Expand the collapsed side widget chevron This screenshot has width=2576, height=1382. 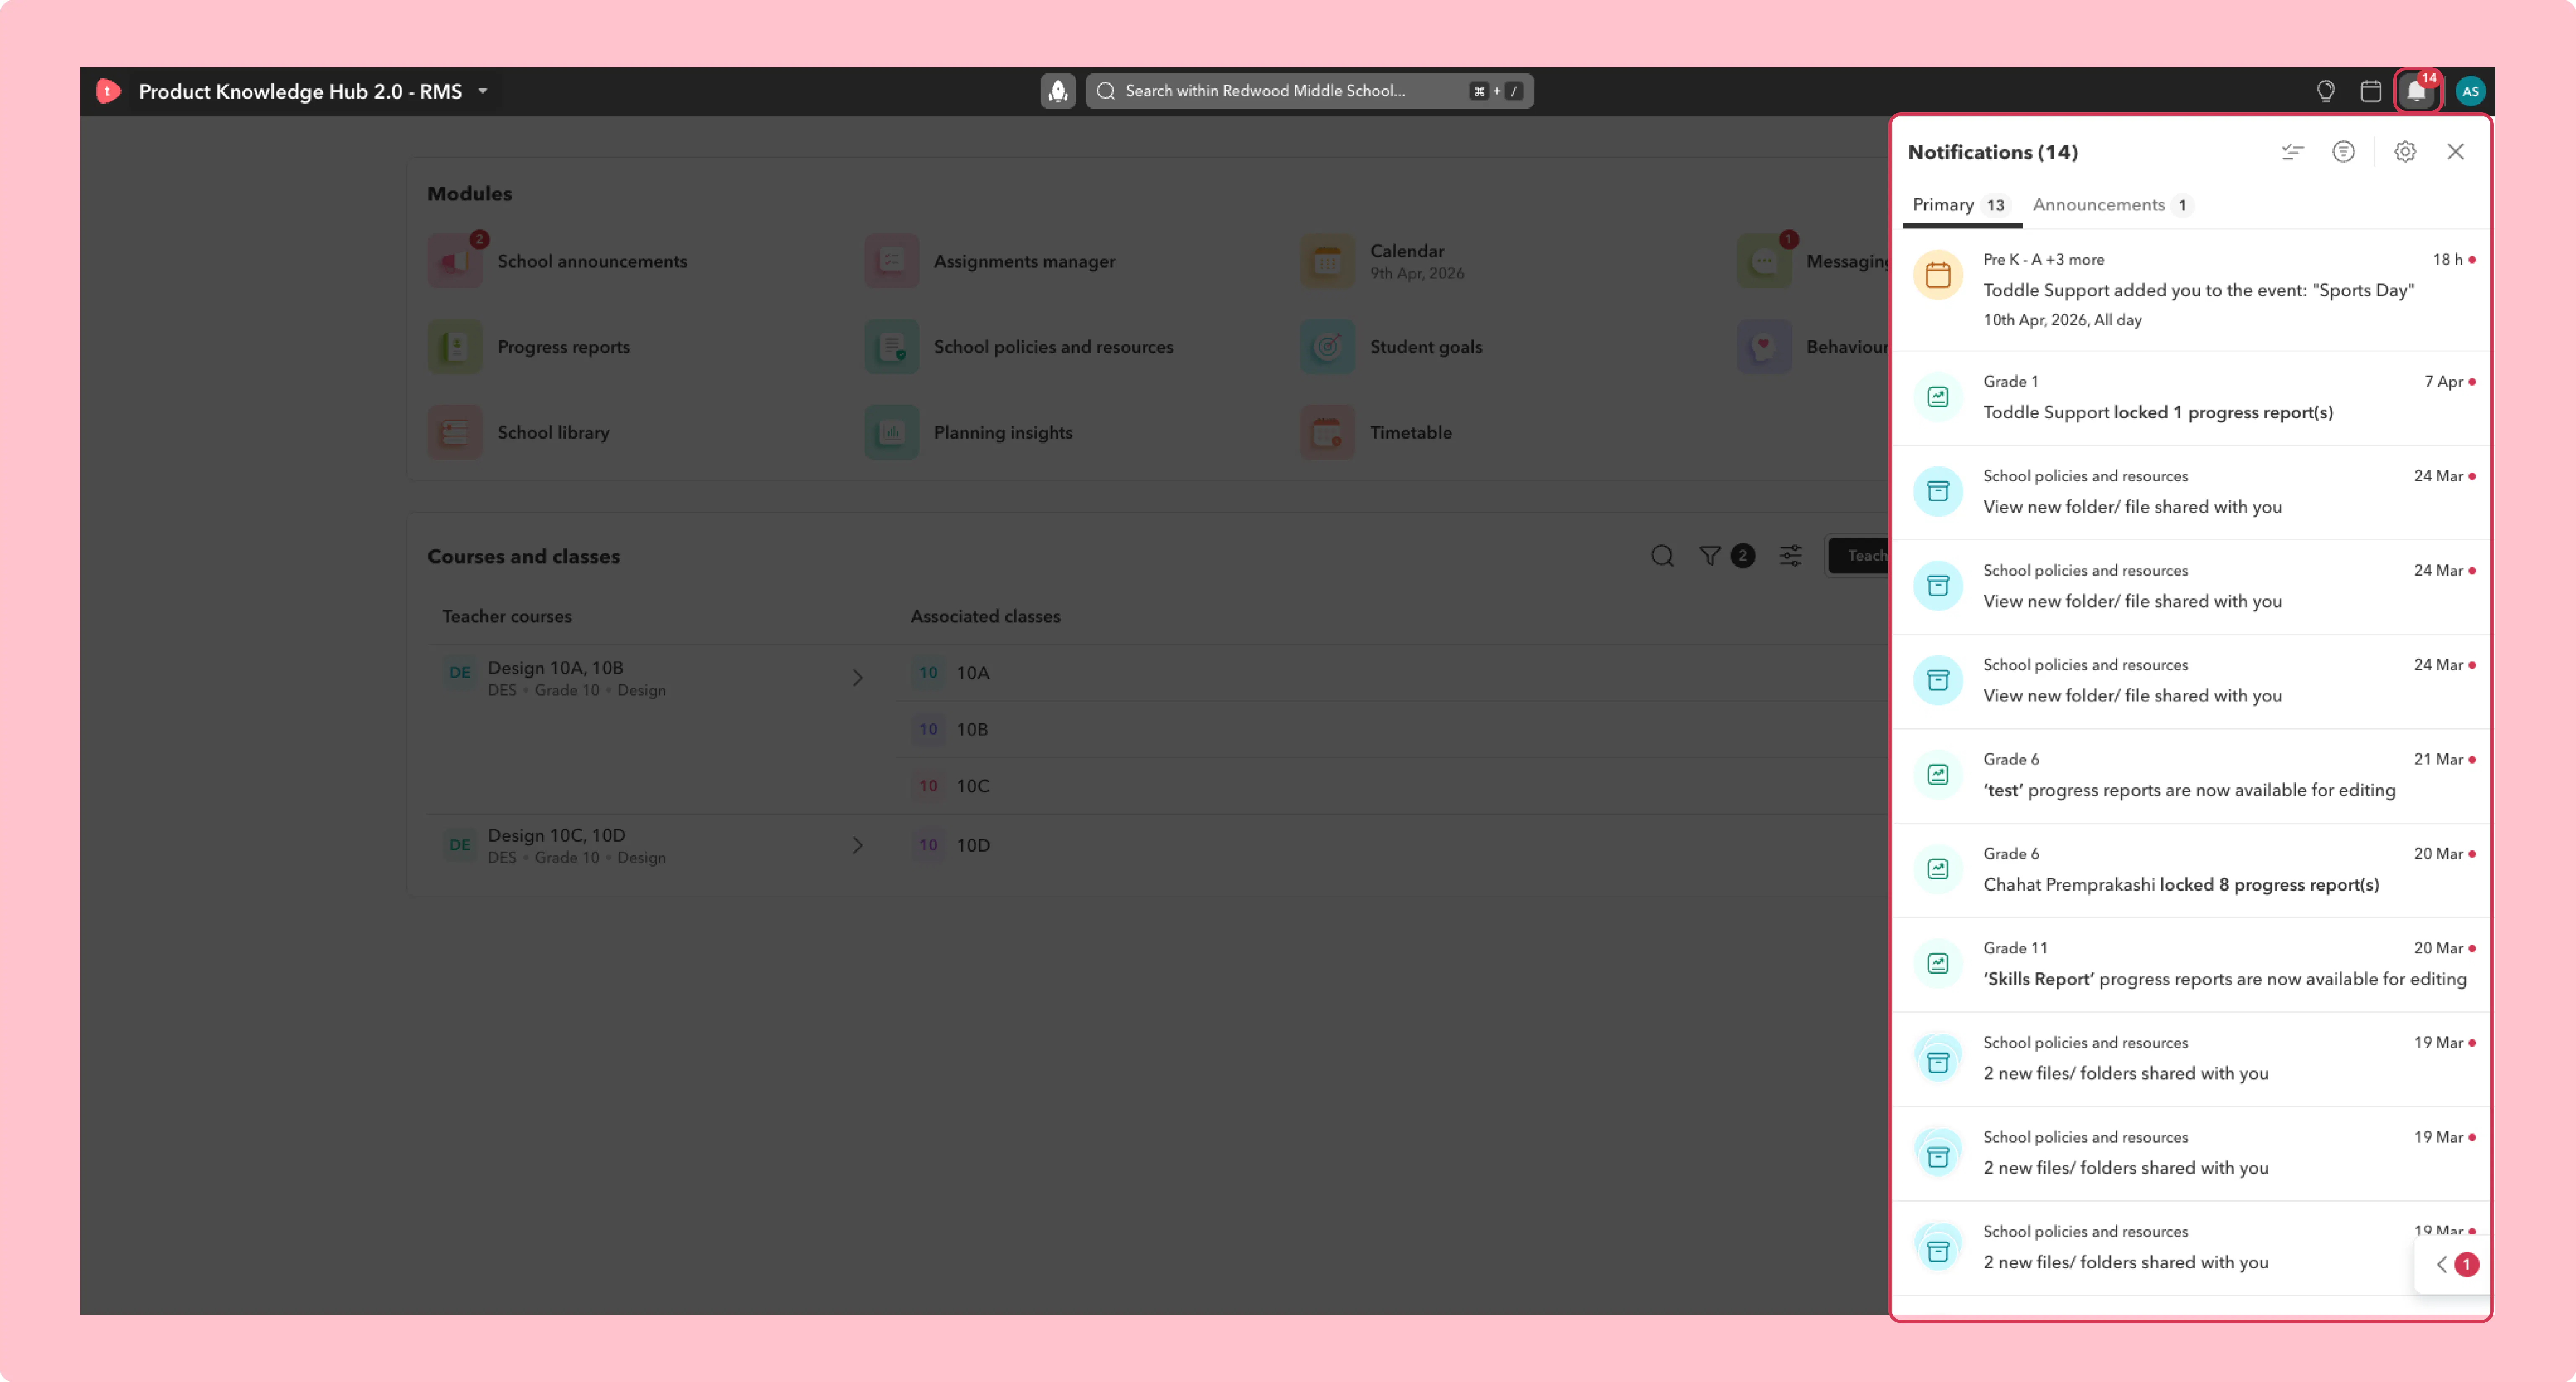[2442, 1265]
